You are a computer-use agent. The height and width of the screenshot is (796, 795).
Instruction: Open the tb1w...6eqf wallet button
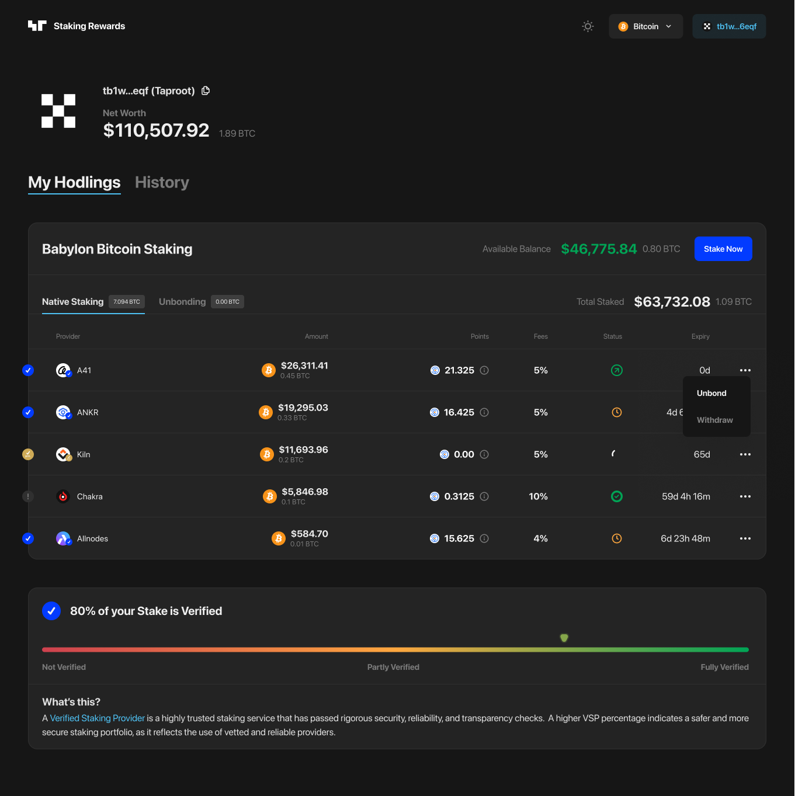[x=729, y=26]
